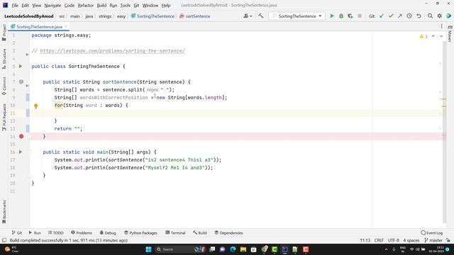Open the Pull Requests tool window

point(4,117)
